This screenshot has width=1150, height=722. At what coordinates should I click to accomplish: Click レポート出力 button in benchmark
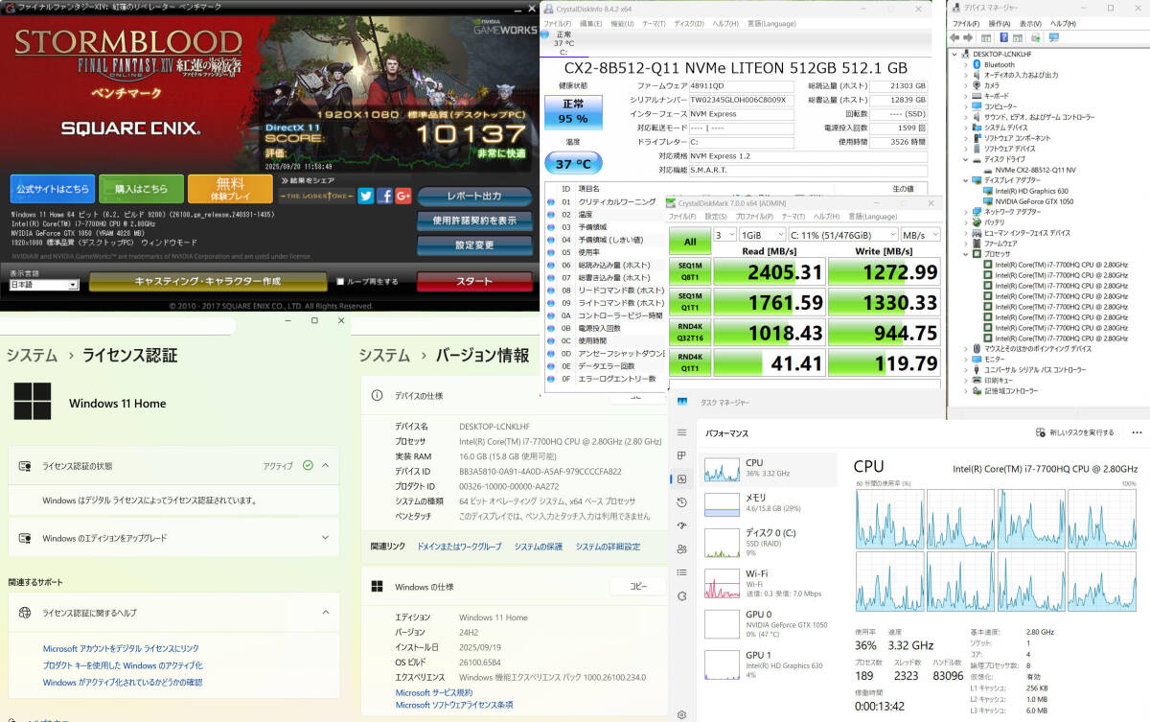point(474,196)
